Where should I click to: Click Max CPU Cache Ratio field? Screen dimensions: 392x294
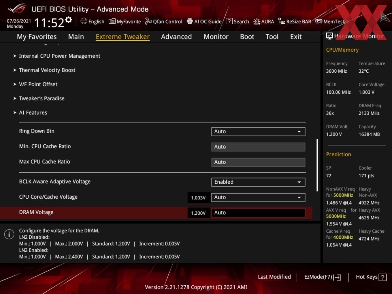[x=258, y=162]
